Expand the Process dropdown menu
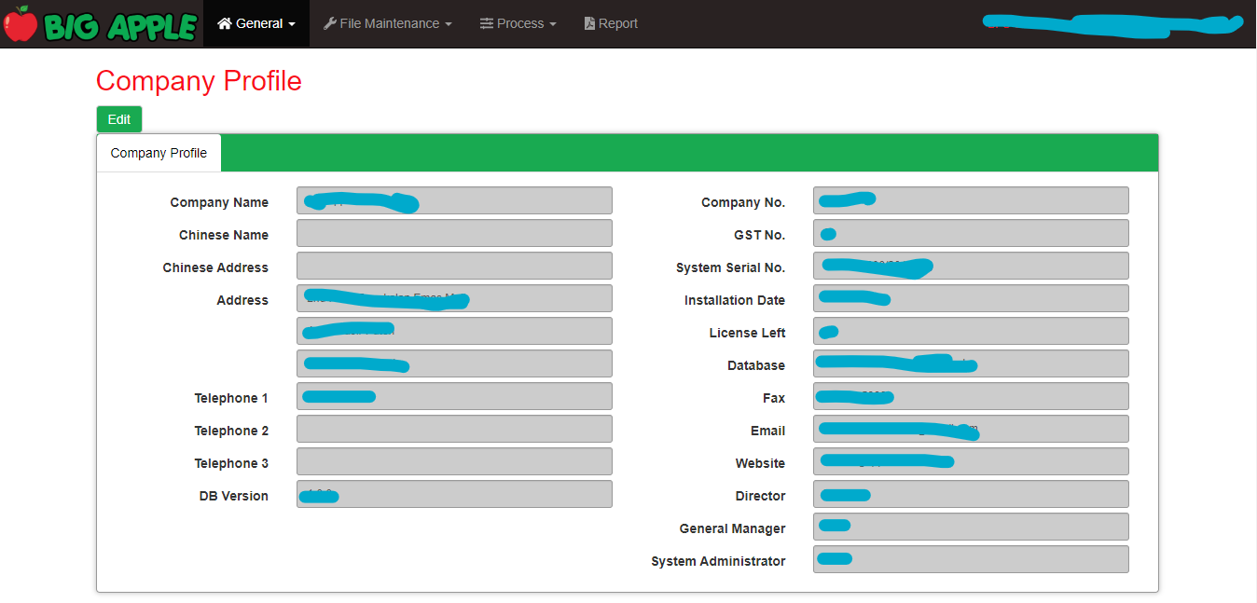 point(518,23)
